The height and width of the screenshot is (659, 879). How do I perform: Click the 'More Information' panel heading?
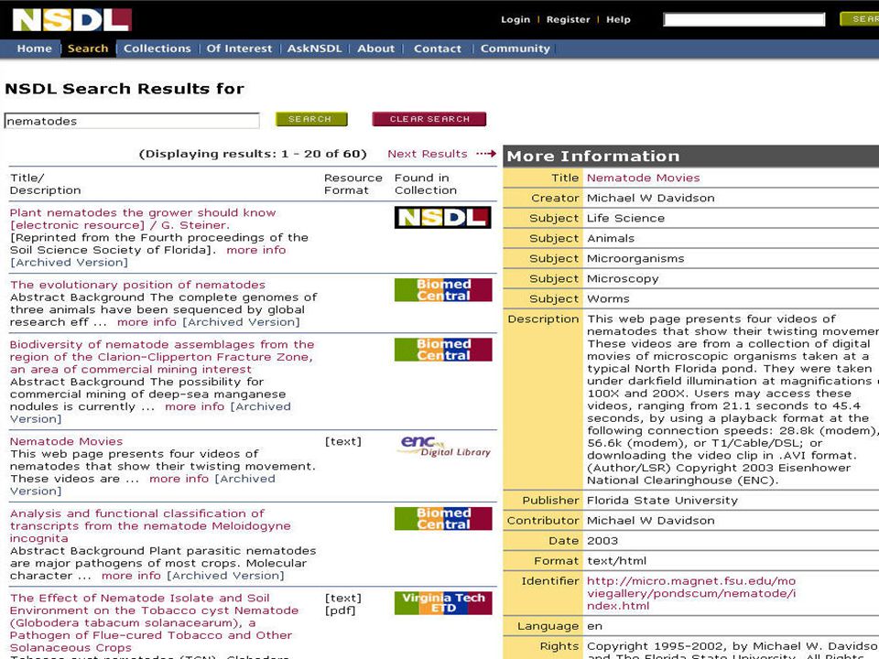[x=593, y=157]
